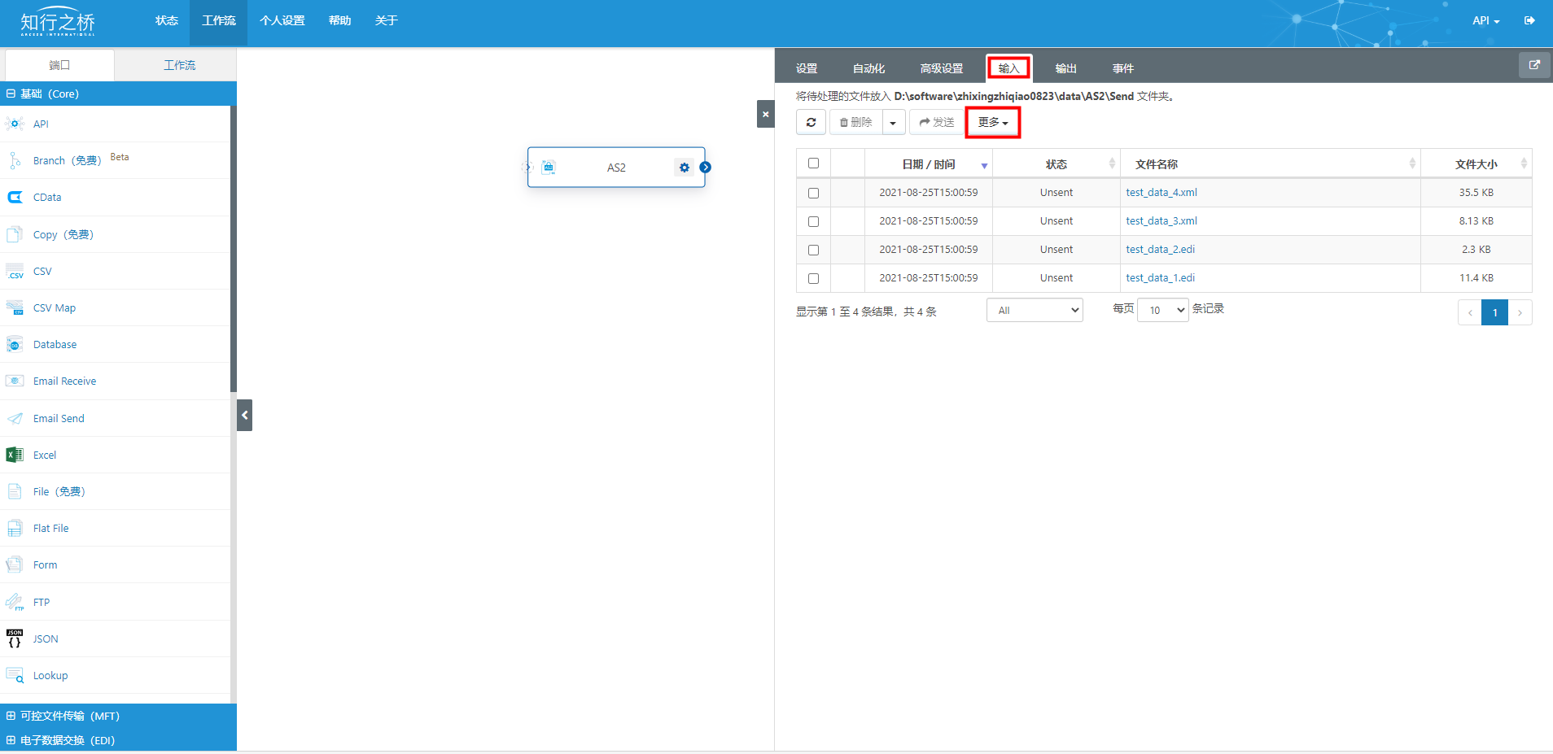The image size is (1553, 754).
Task: Click the Database connector icon
Action: click(x=15, y=344)
